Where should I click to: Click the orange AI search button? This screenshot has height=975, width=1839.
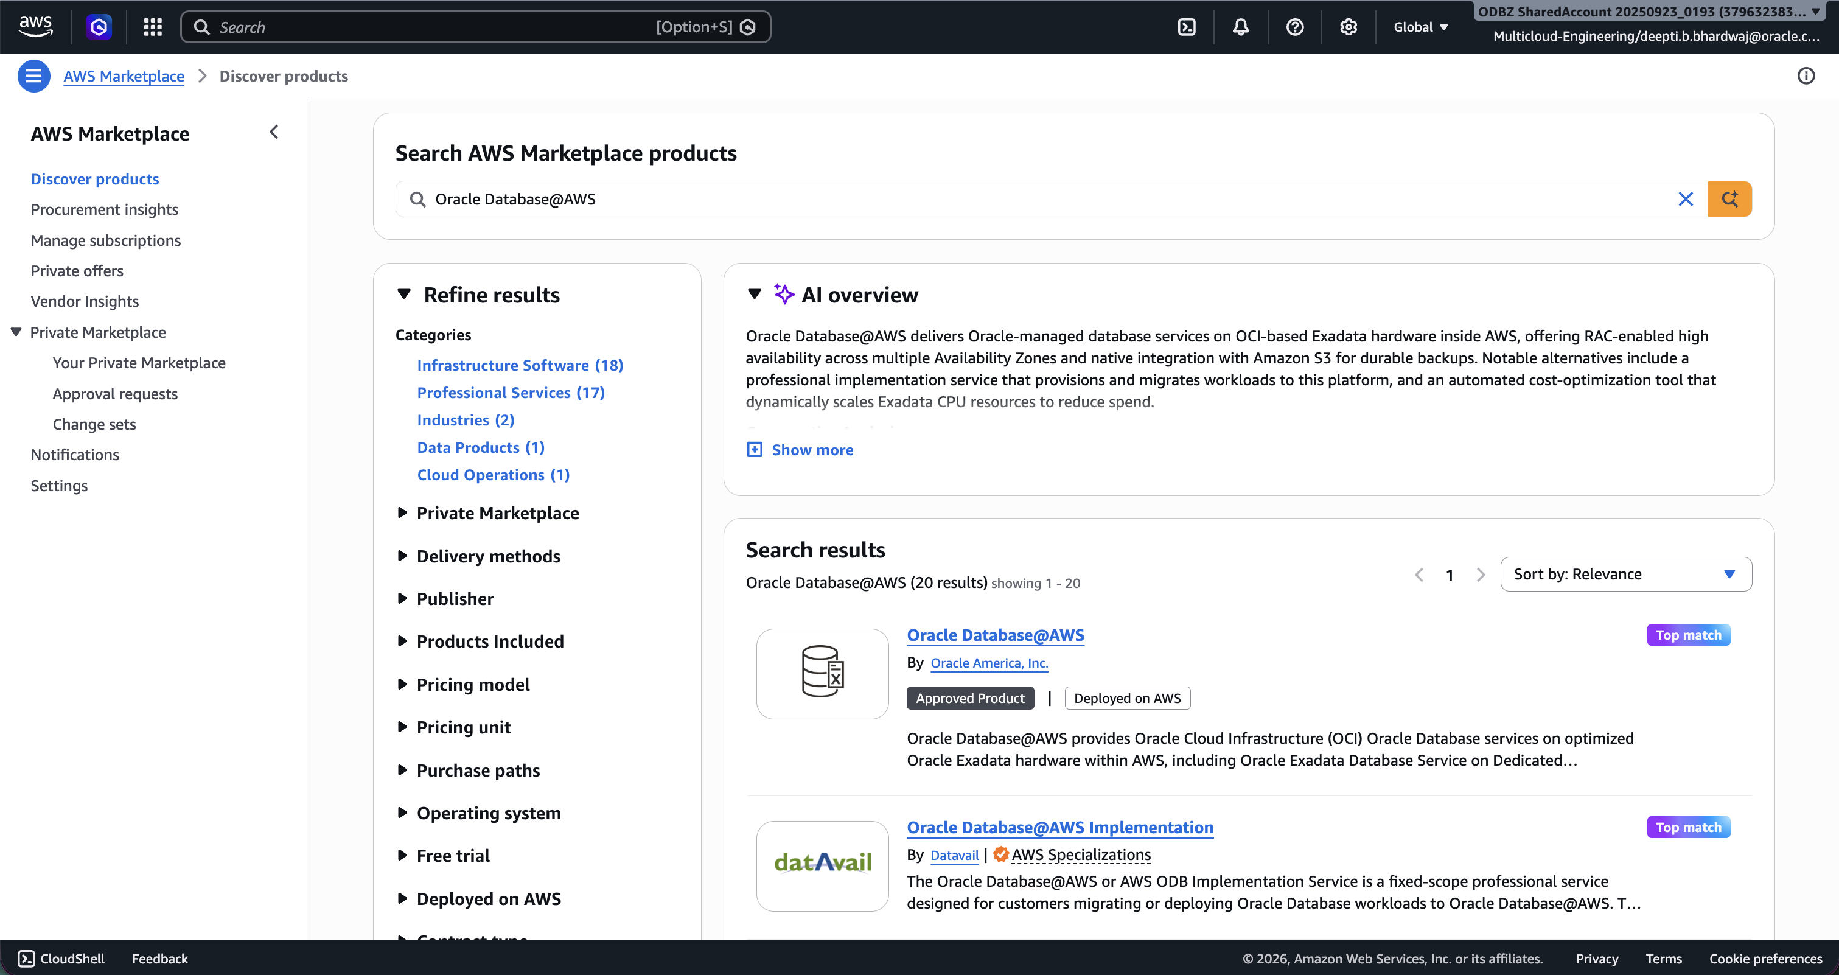(1729, 199)
